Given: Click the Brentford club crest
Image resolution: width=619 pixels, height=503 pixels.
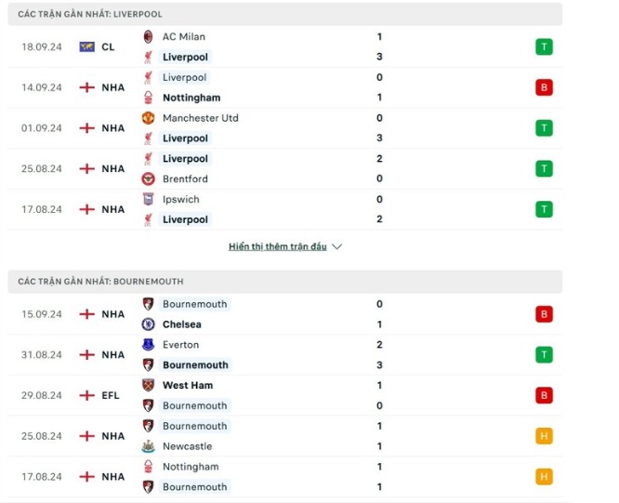Looking at the screenshot, I should point(148,179).
